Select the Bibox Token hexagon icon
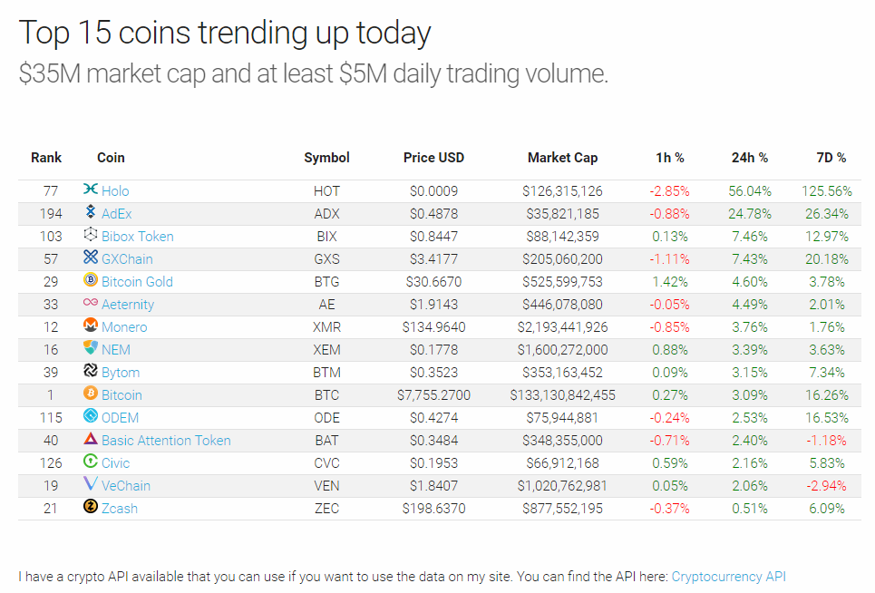 (90, 236)
